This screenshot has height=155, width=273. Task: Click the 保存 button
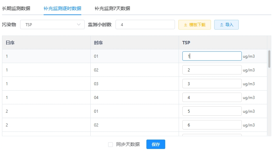point(156,144)
